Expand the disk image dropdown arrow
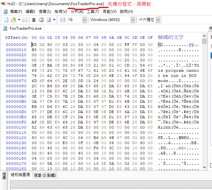The height and width of the screenshot is (190, 212). click(x=54, y=20)
